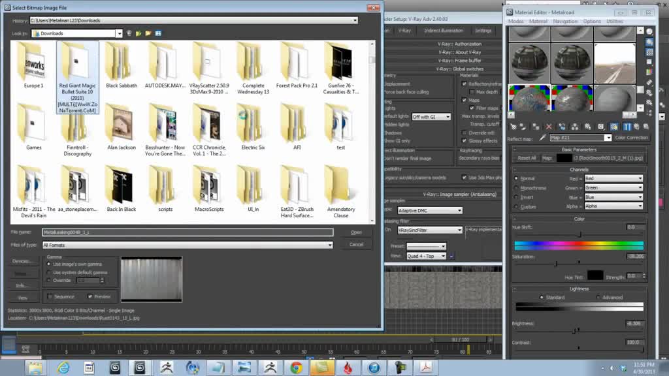Image resolution: width=669 pixels, height=376 pixels.
Task: Select Use system default gamma
Action: click(x=48, y=272)
